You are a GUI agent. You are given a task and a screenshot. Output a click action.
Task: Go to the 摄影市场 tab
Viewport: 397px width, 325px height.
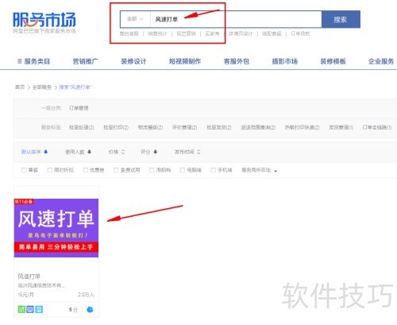point(285,61)
